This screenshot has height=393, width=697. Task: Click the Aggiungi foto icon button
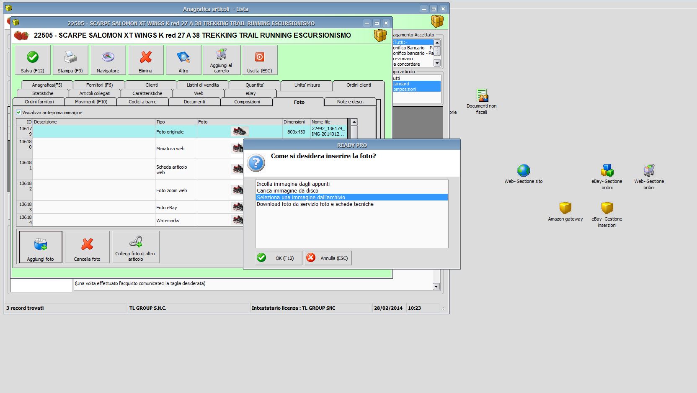coord(41,247)
